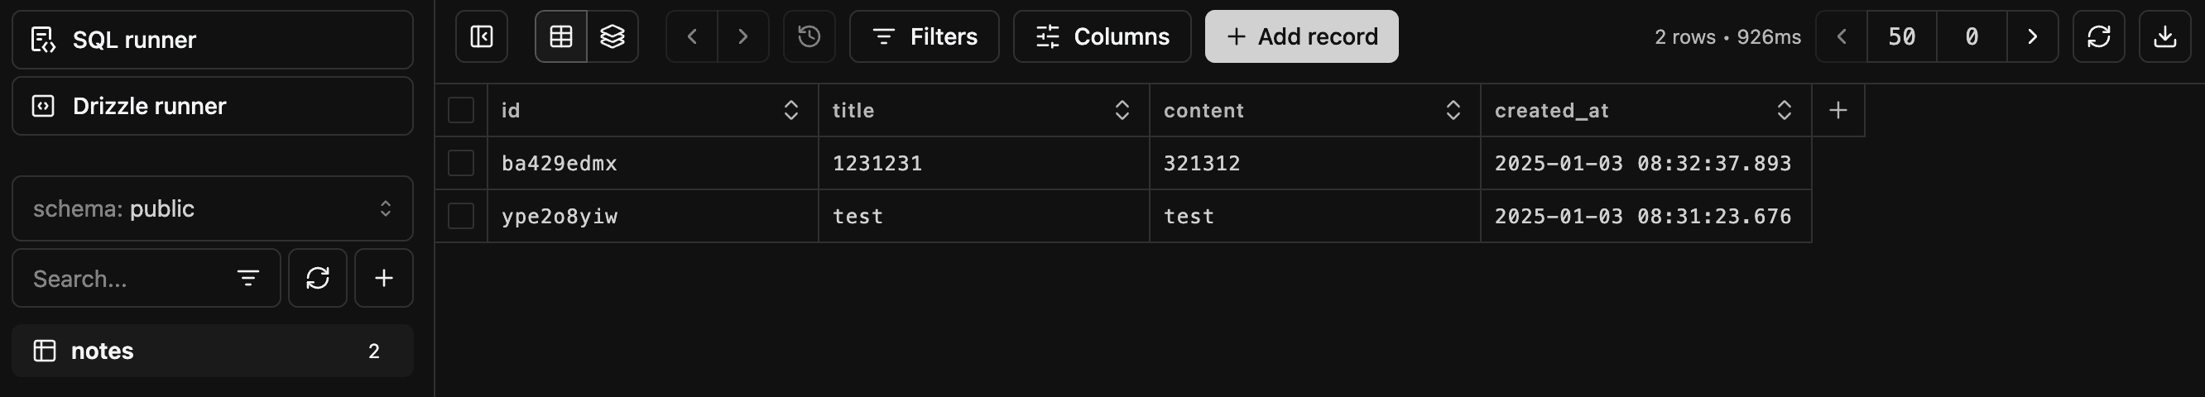Viewport: 2205px width, 397px height.
Task: Open the schema: public dropdown
Action: tap(212, 208)
